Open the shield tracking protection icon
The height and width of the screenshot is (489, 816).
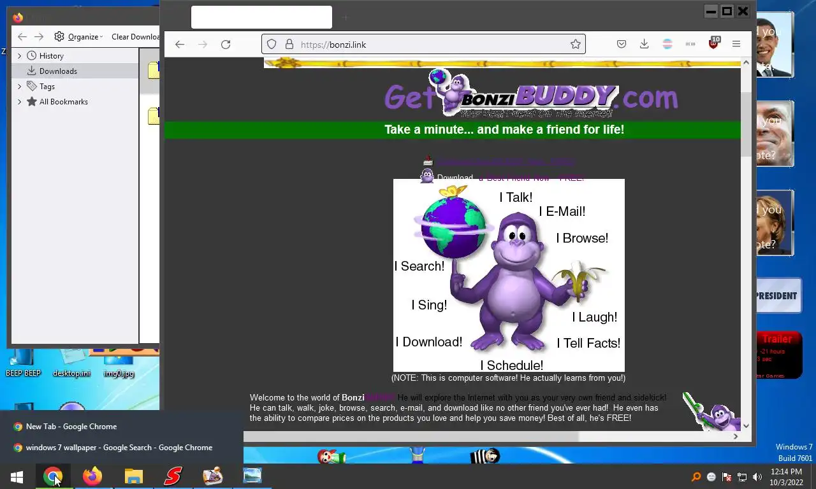pyautogui.click(x=272, y=45)
